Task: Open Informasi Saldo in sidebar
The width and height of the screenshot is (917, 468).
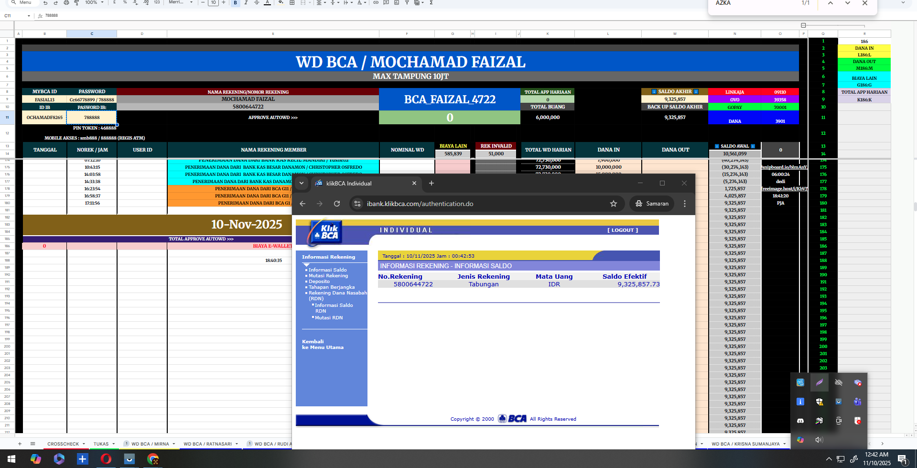Action: click(327, 270)
